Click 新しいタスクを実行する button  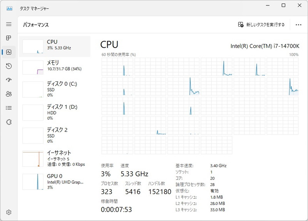click(261, 25)
